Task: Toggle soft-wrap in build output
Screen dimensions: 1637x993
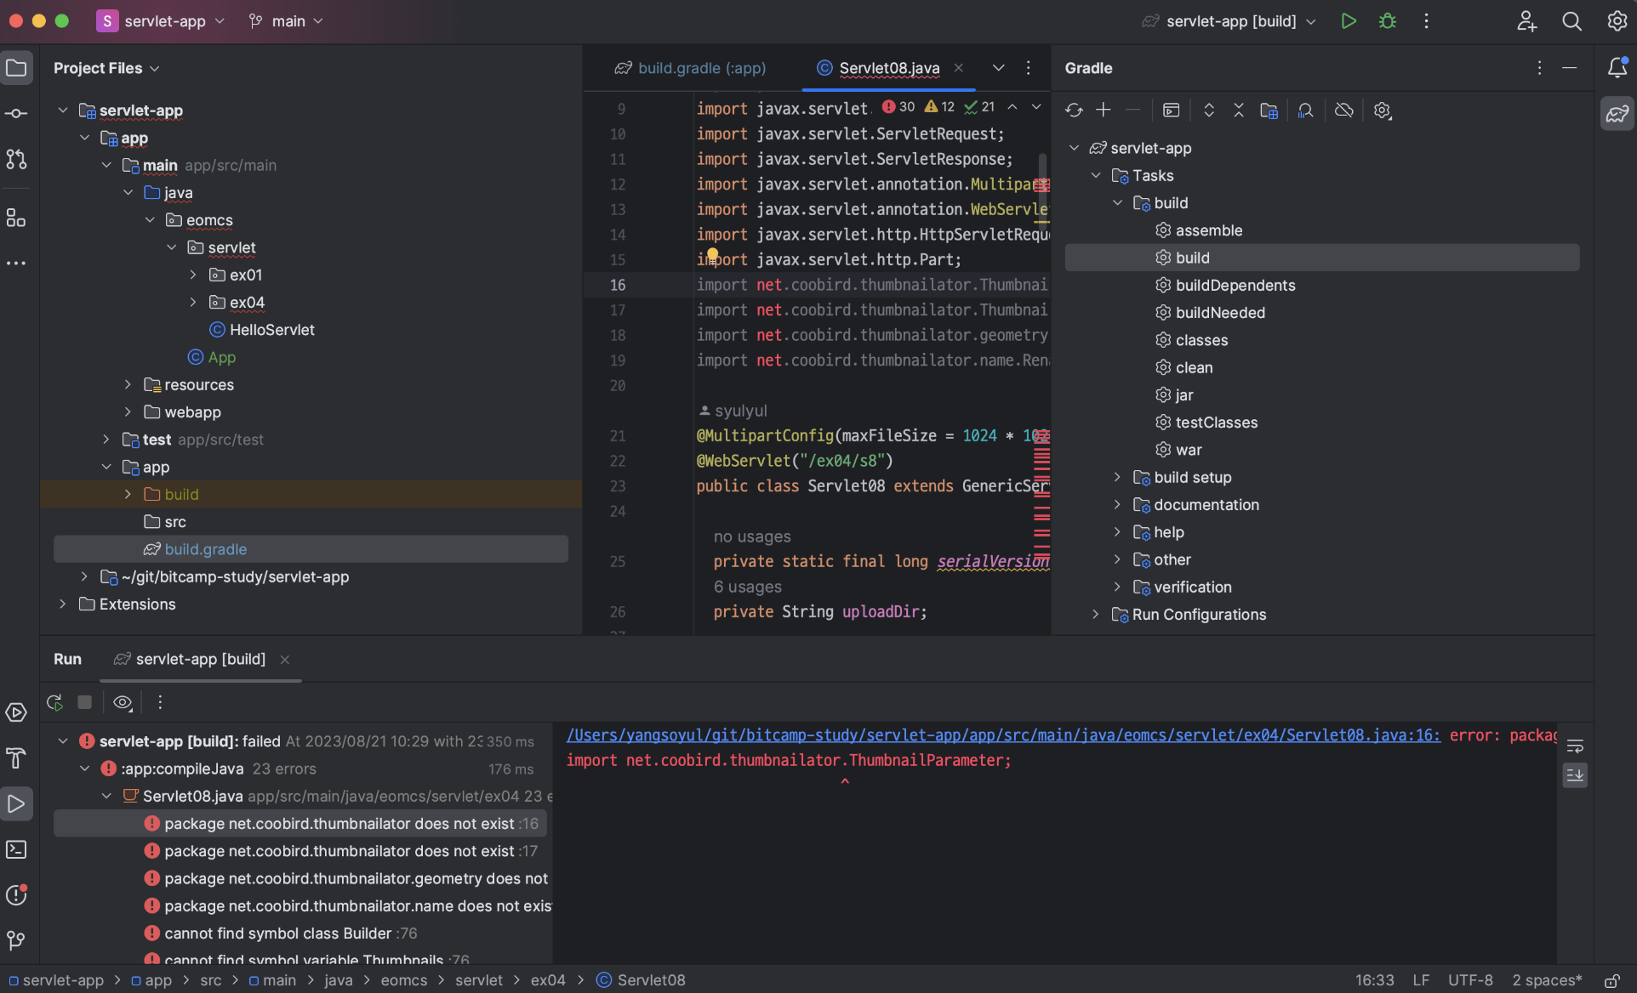Action: coord(1575,746)
